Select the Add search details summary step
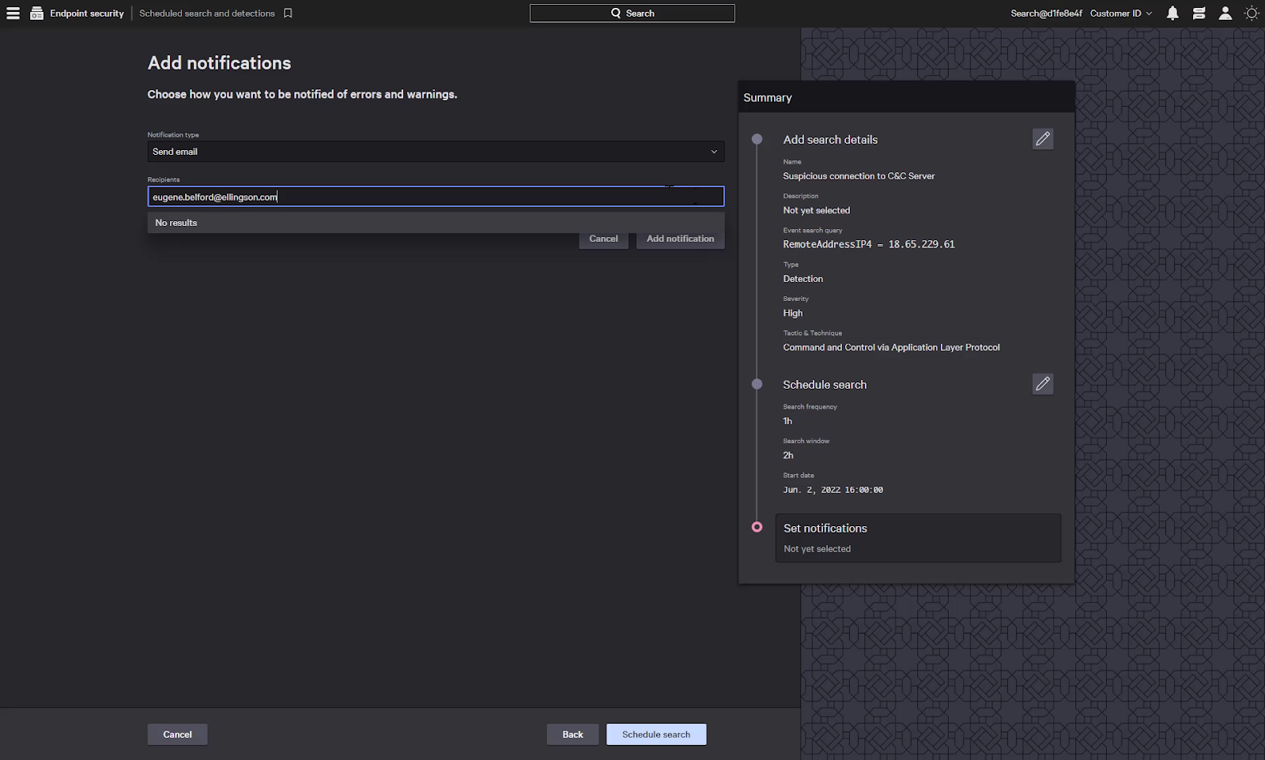 point(830,140)
